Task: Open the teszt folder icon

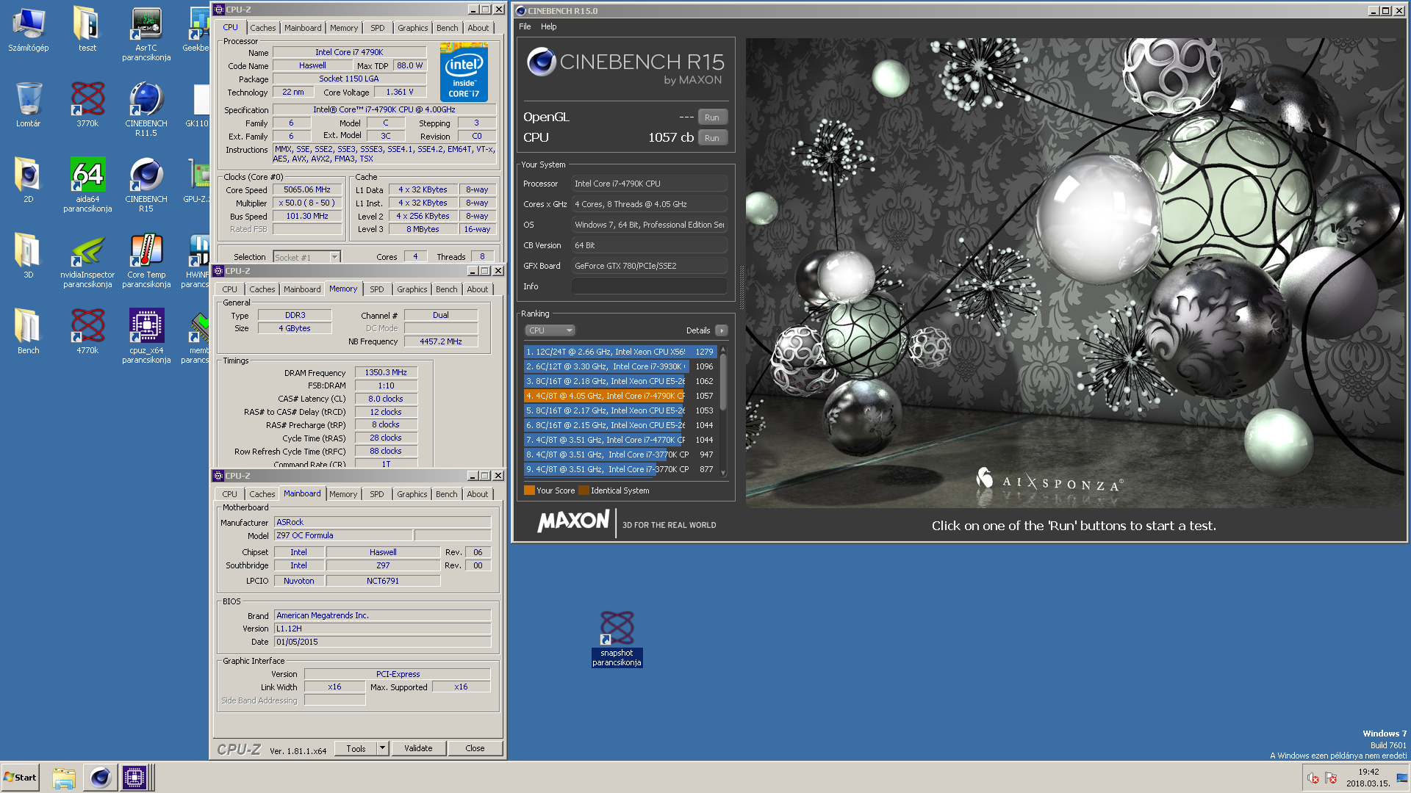Action: pyautogui.click(x=87, y=30)
